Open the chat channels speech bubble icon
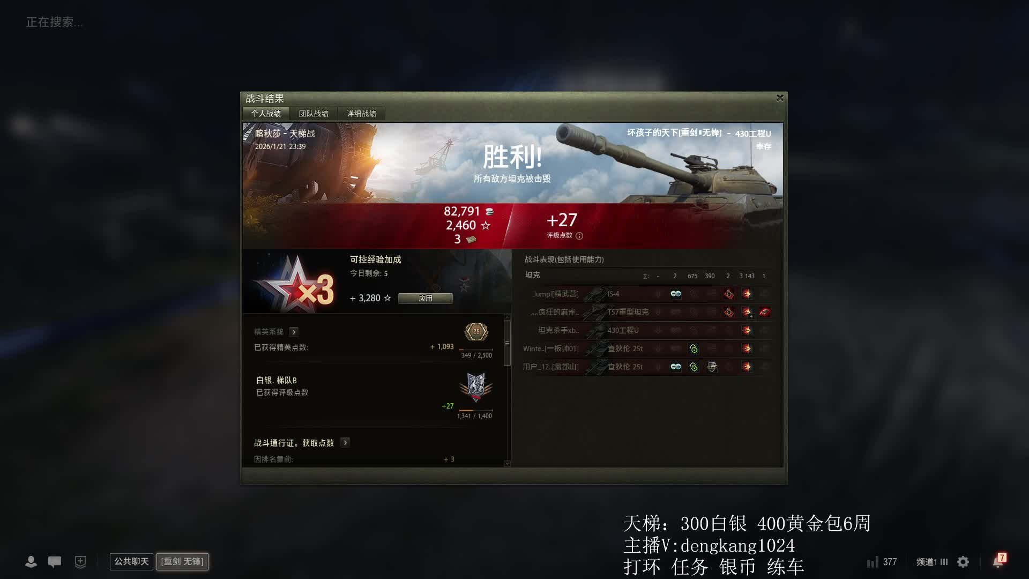 click(55, 561)
